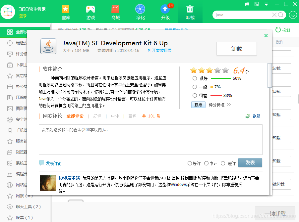Open the 商城 shopping bag tab
The height and width of the screenshot is (222, 299).
pyautogui.click(x=116, y=12)
